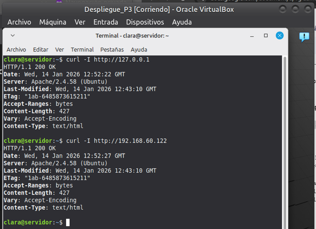This screenshot has width=316, height=229.
Task: Open the Máquina menu in VirtualBox
Action: [53, 22]
